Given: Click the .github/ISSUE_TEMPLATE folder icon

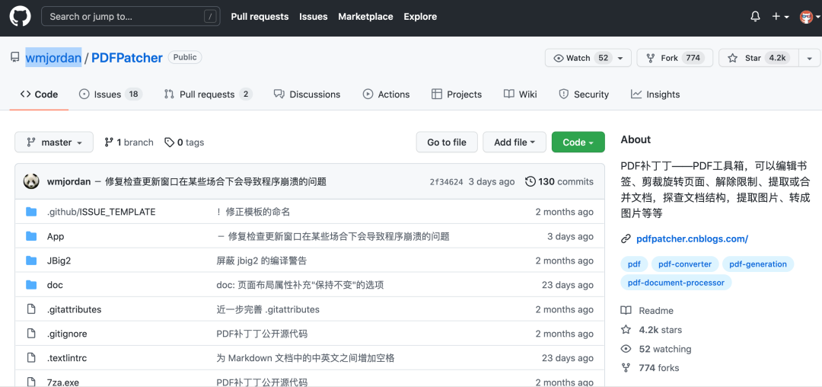Looking at the screenshot, I should coord(31,212).
